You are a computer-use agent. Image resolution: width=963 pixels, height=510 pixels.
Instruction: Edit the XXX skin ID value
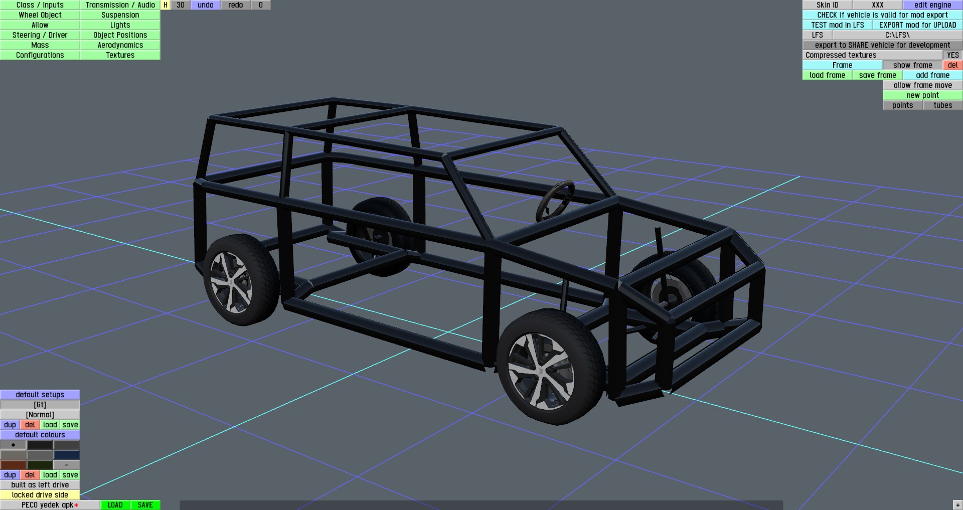point(878,5)
